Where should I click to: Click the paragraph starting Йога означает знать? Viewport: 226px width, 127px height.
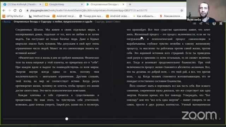point(168,95)
